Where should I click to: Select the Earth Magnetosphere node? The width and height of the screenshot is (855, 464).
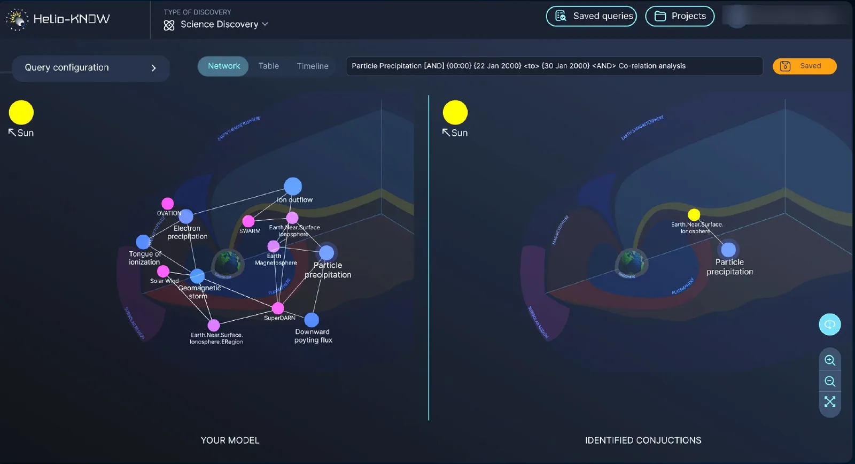coord(274,246)
